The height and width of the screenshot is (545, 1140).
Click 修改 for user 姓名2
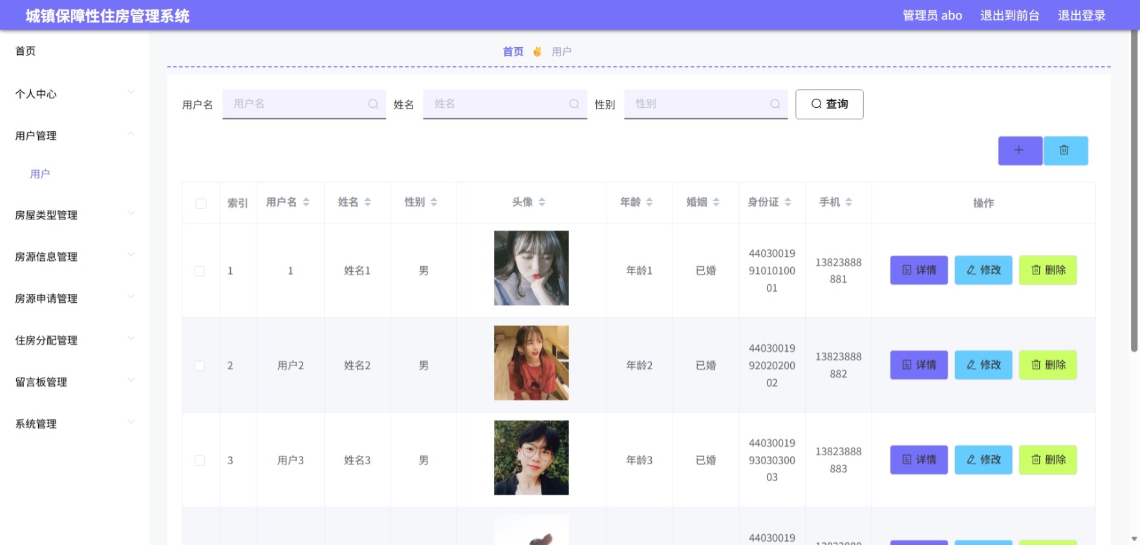tap(984, 365)
